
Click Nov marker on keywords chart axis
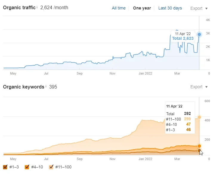coord(112,159)
